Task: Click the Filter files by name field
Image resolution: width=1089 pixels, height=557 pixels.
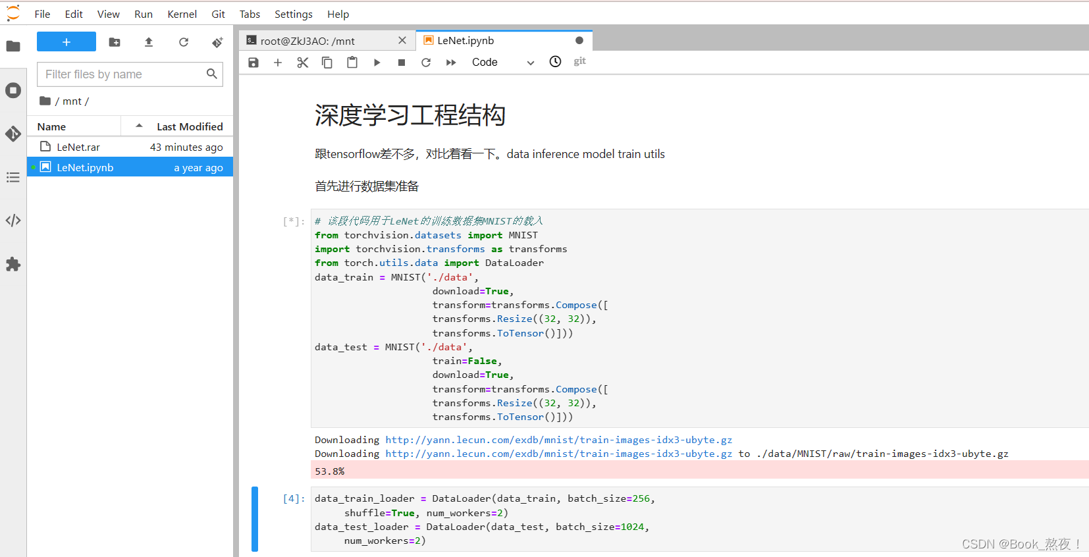Action: coord(130,74)
